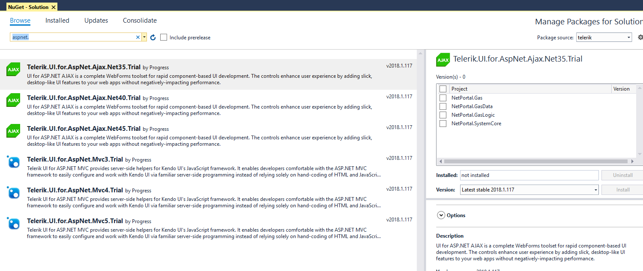
Task: Click v2018.1.117 on the Net40.Trial row
Action: [399, 97]
